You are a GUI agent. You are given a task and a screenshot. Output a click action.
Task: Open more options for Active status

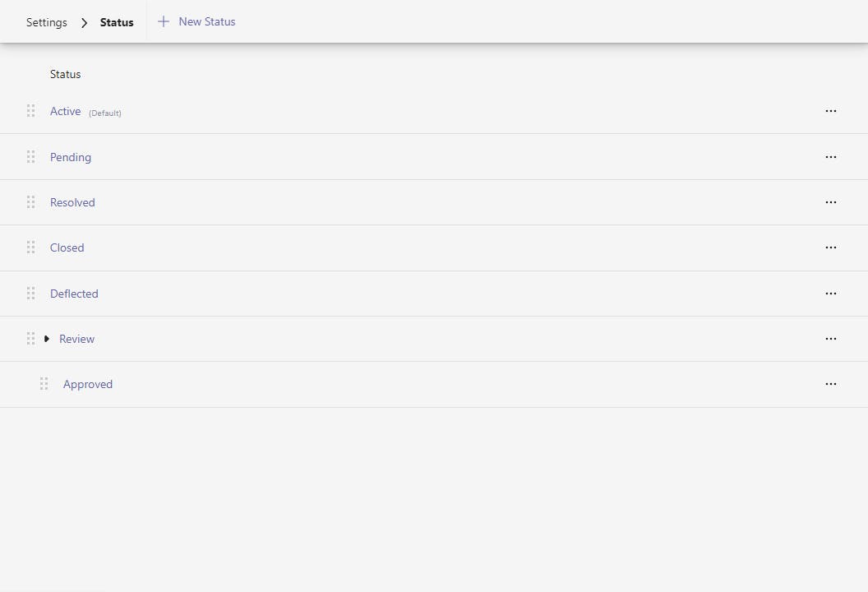(x=830, y=111)
